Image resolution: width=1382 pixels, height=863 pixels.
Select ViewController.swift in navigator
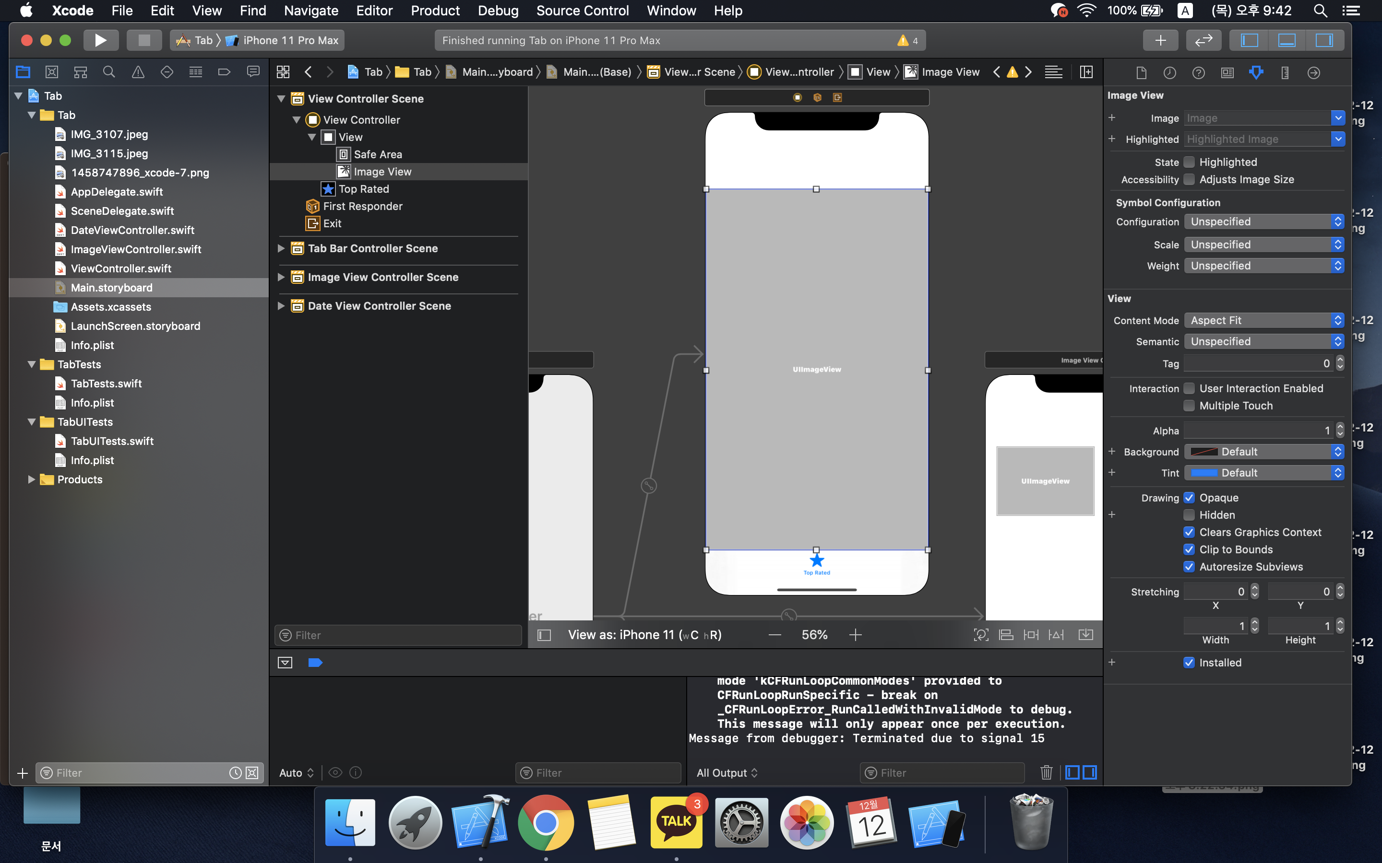click(120, 268)
